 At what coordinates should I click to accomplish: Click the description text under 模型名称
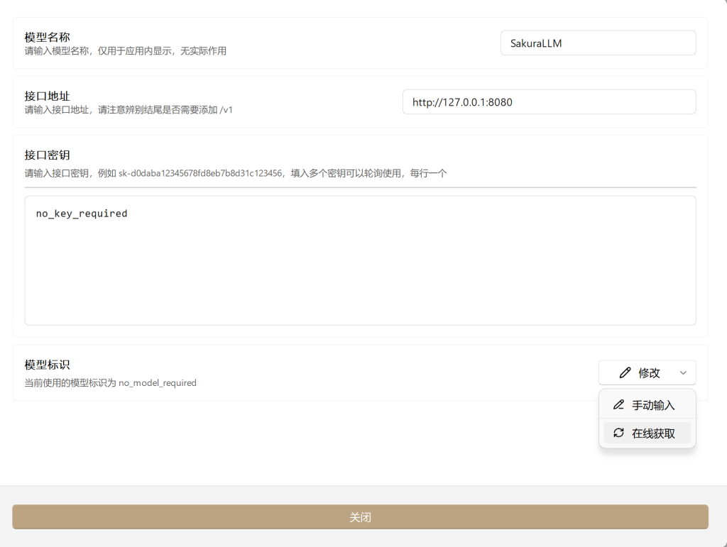pos(126,51)
